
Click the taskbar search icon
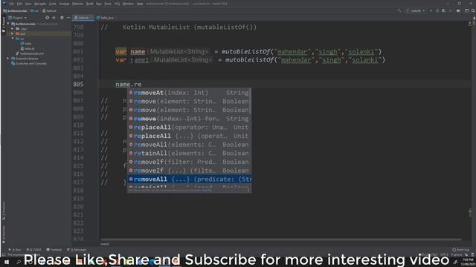[x=19, y=262]
